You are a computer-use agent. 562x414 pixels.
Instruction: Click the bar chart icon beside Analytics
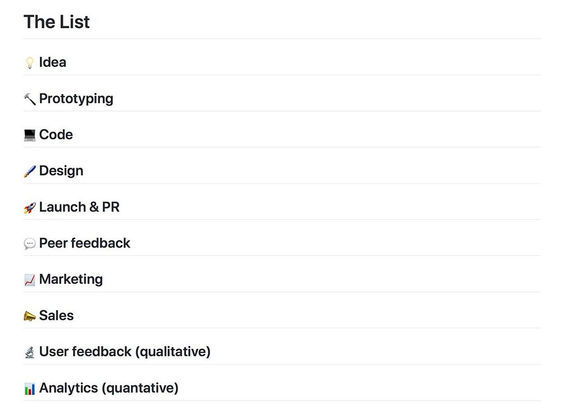point(30,388)
